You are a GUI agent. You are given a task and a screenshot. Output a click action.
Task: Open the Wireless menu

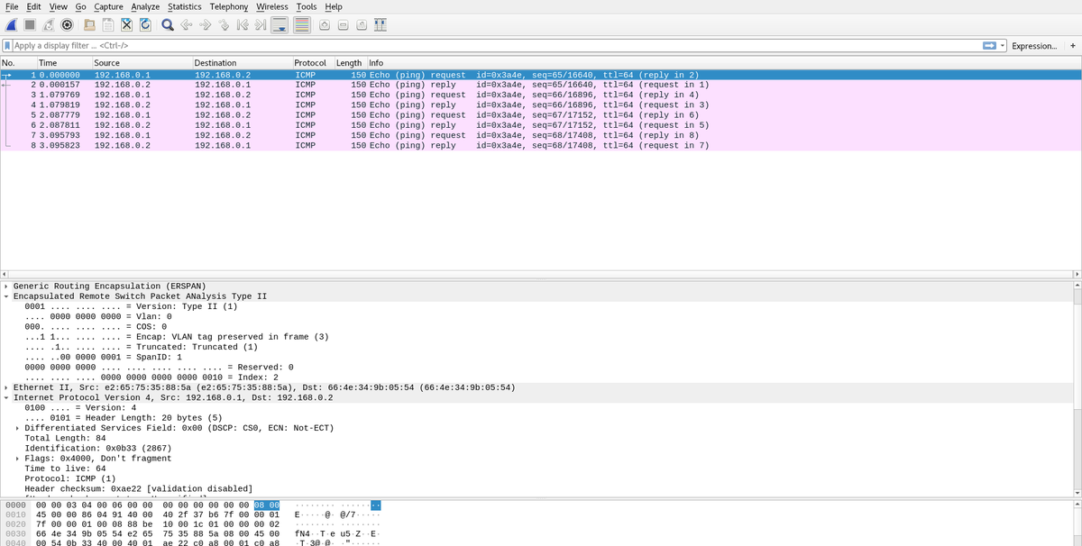(x=272, y=6)
